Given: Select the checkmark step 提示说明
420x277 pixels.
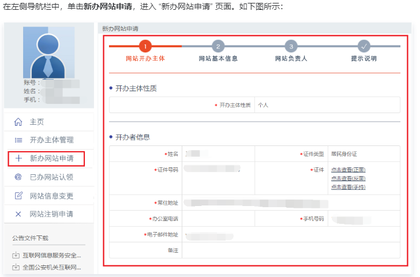Looking at the screenshot, I should point(364,46).
